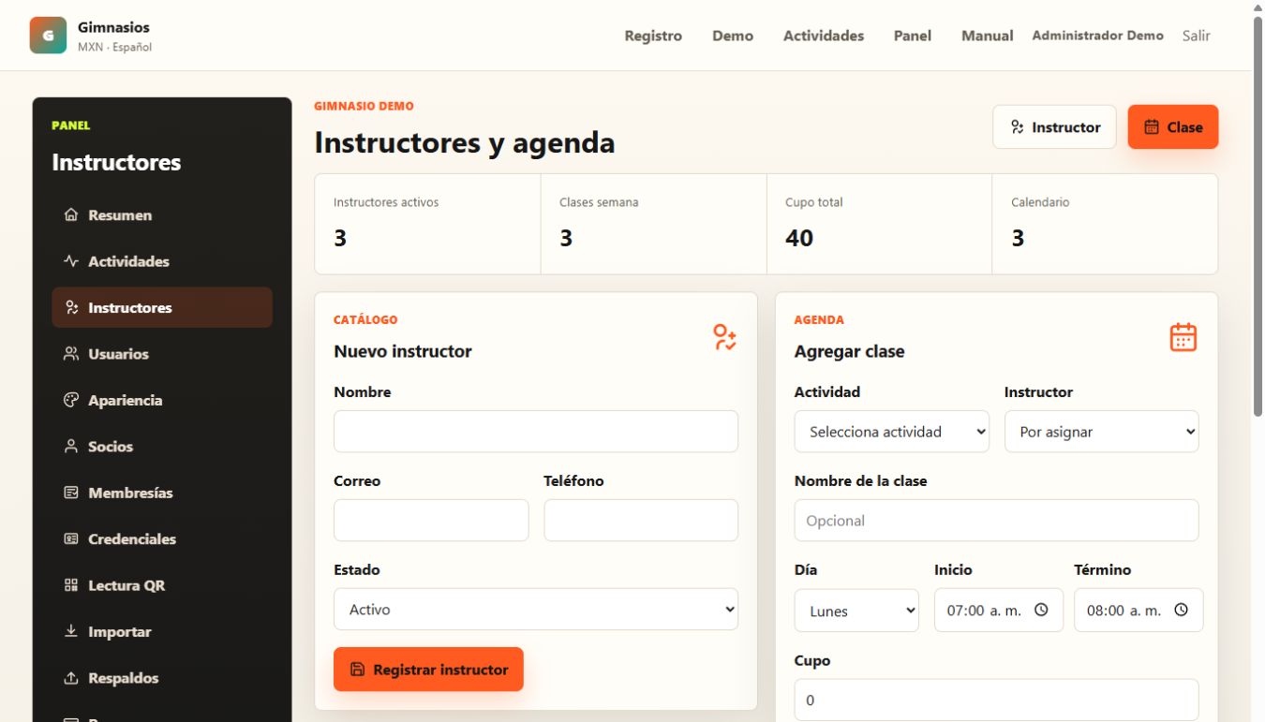Click the Actividades pulse icon in sidebar

[x=71, y=261]
